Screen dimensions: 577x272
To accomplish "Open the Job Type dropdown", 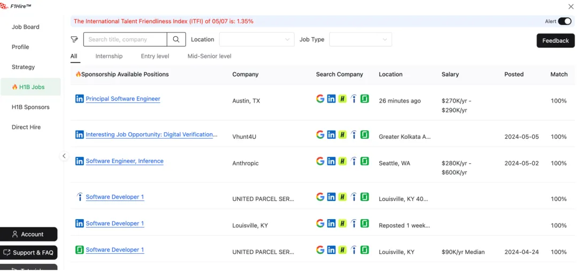I will click(361, 39).
